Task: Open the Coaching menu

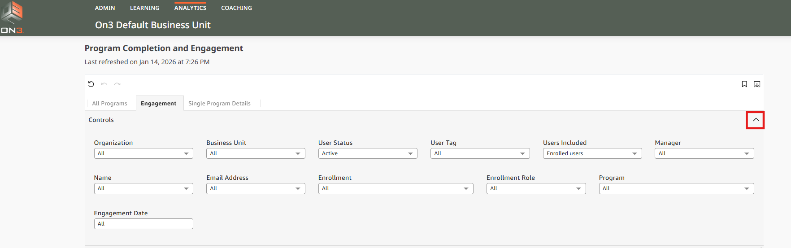Action: pos(236,8)
